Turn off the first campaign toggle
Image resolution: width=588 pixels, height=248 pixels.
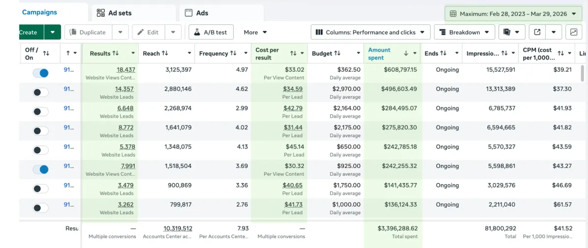[41, 73]
